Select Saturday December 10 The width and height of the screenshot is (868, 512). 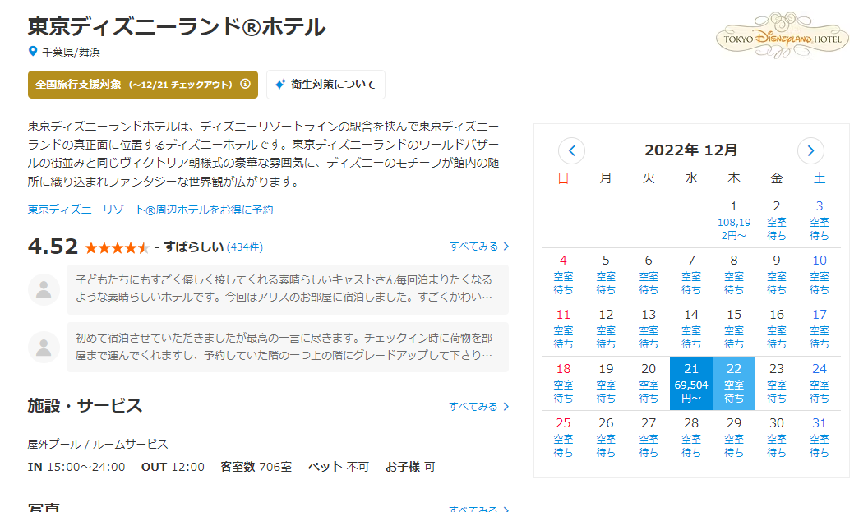[820, 274]
